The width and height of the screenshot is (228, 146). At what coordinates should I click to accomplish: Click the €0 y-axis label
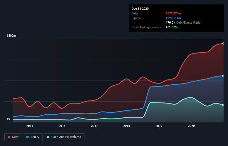pyautogui.click(x=8, y=119)
